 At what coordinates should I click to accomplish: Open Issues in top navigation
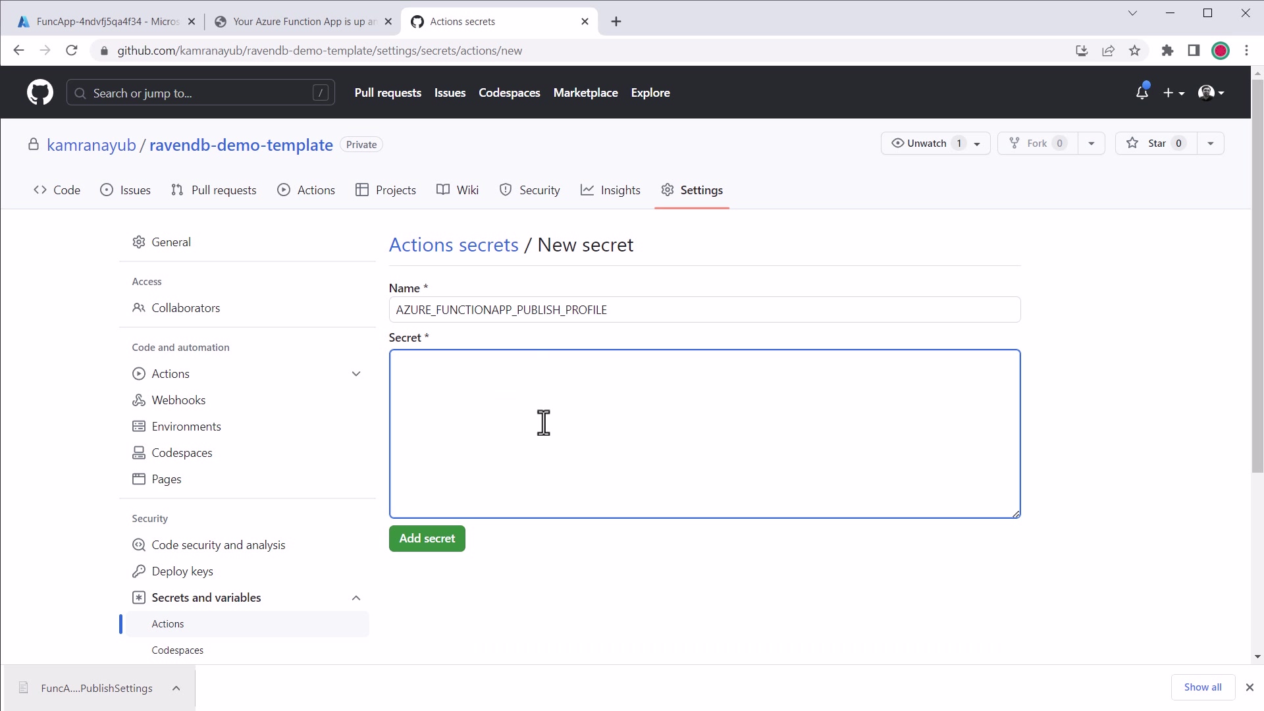[x=450, y=93]
